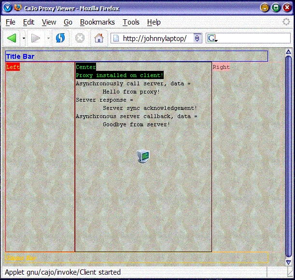The image size is (295, 280).
Task: Open the Back button history dropdown
Action: (24, 38)
